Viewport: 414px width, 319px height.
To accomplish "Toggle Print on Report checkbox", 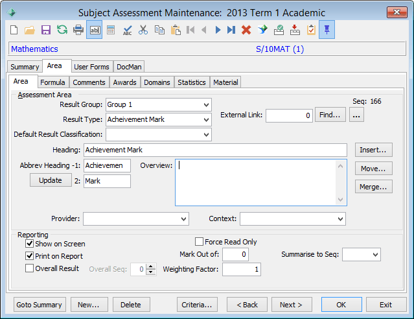I will point(29,256).
